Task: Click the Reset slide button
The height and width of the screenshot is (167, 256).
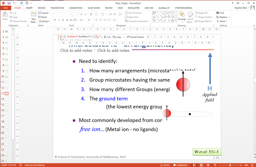Action: pos(42,17)
